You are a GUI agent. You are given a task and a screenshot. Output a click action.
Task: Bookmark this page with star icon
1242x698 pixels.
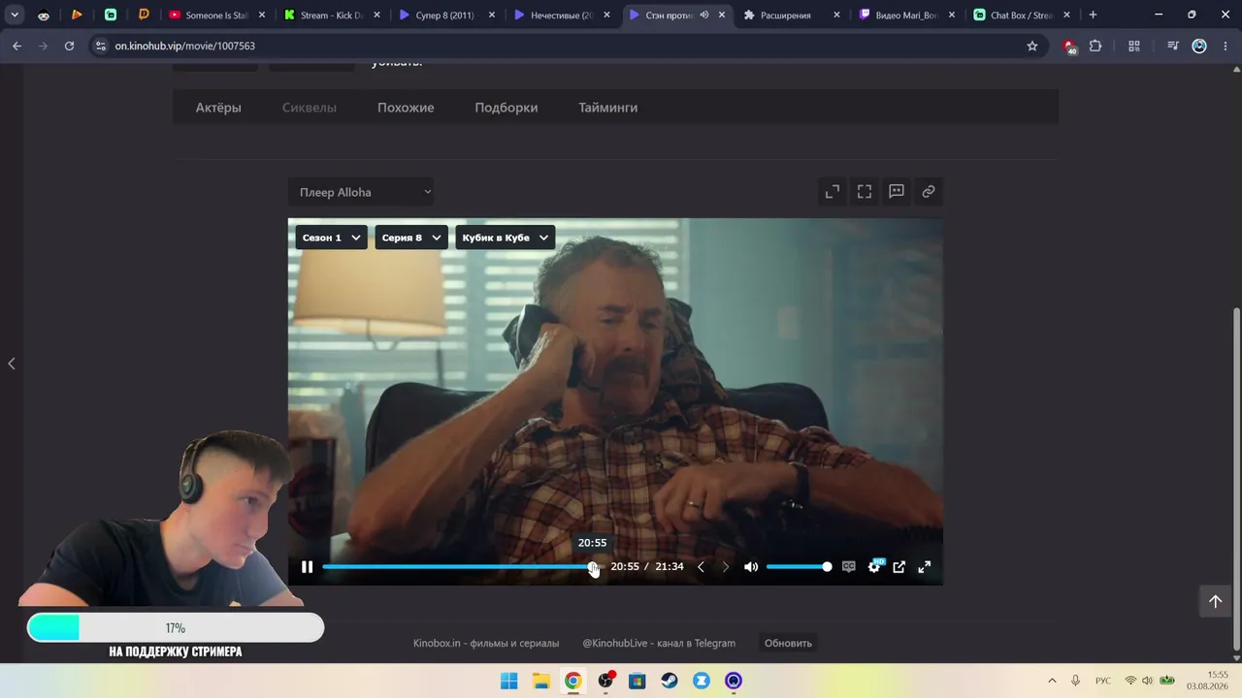point(1032,46)
